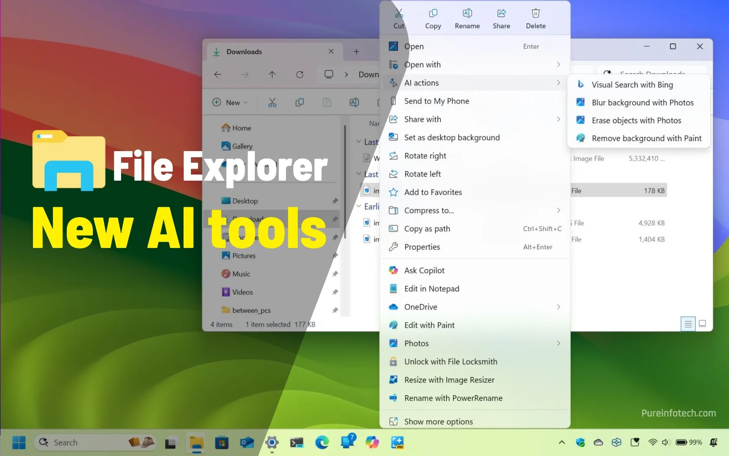Open File Explorer from taskbar
The height and width of the screenshot is (456, 729).
tap(197, 443)
